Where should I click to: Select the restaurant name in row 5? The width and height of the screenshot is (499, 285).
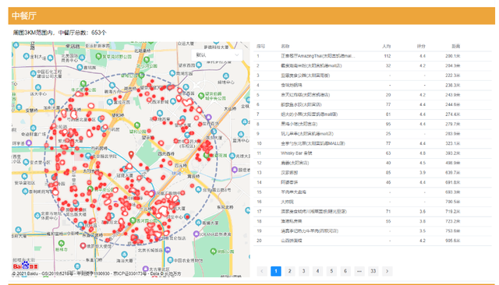(305, 95)
